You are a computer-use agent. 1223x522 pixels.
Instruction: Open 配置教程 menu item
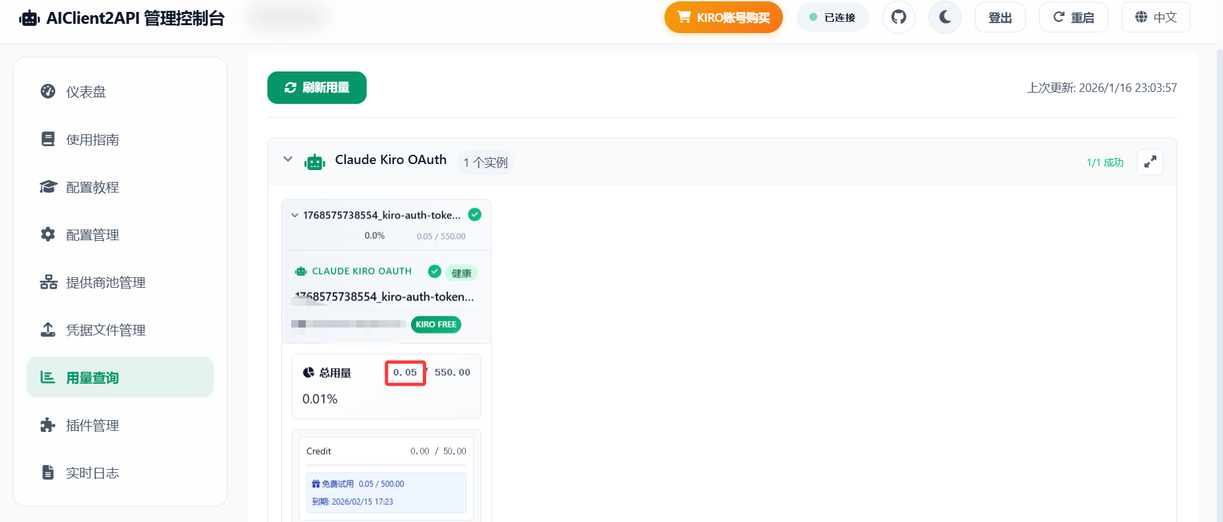[120, 187]
